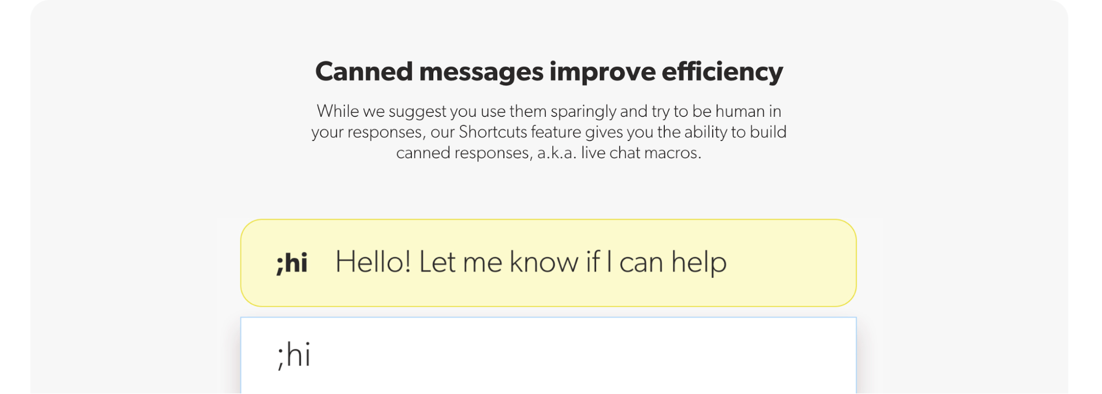1102x394 pixels.
Task: Click the "Canned messages improve efficiency" heading
Action: pos(549,72)
